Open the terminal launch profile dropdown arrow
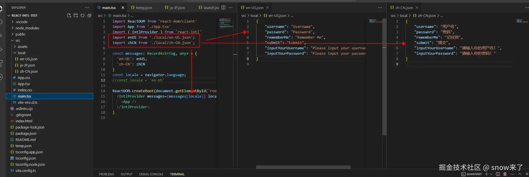Image resolution: width=529 pixels, height=177 pixels. tap(491, 174)
